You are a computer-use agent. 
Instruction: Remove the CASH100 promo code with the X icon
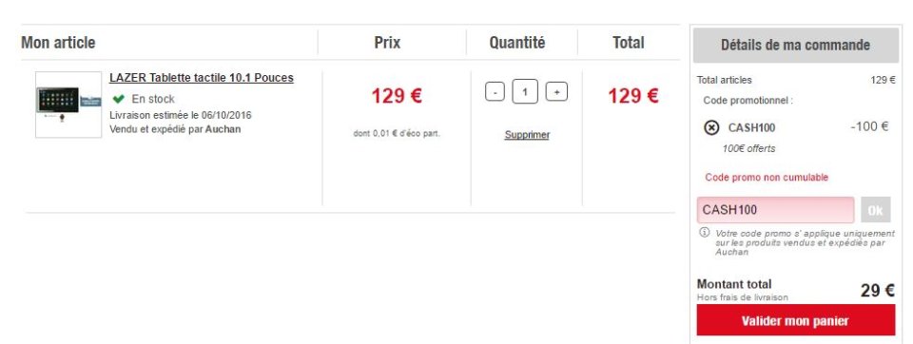[x=711, y=127]
